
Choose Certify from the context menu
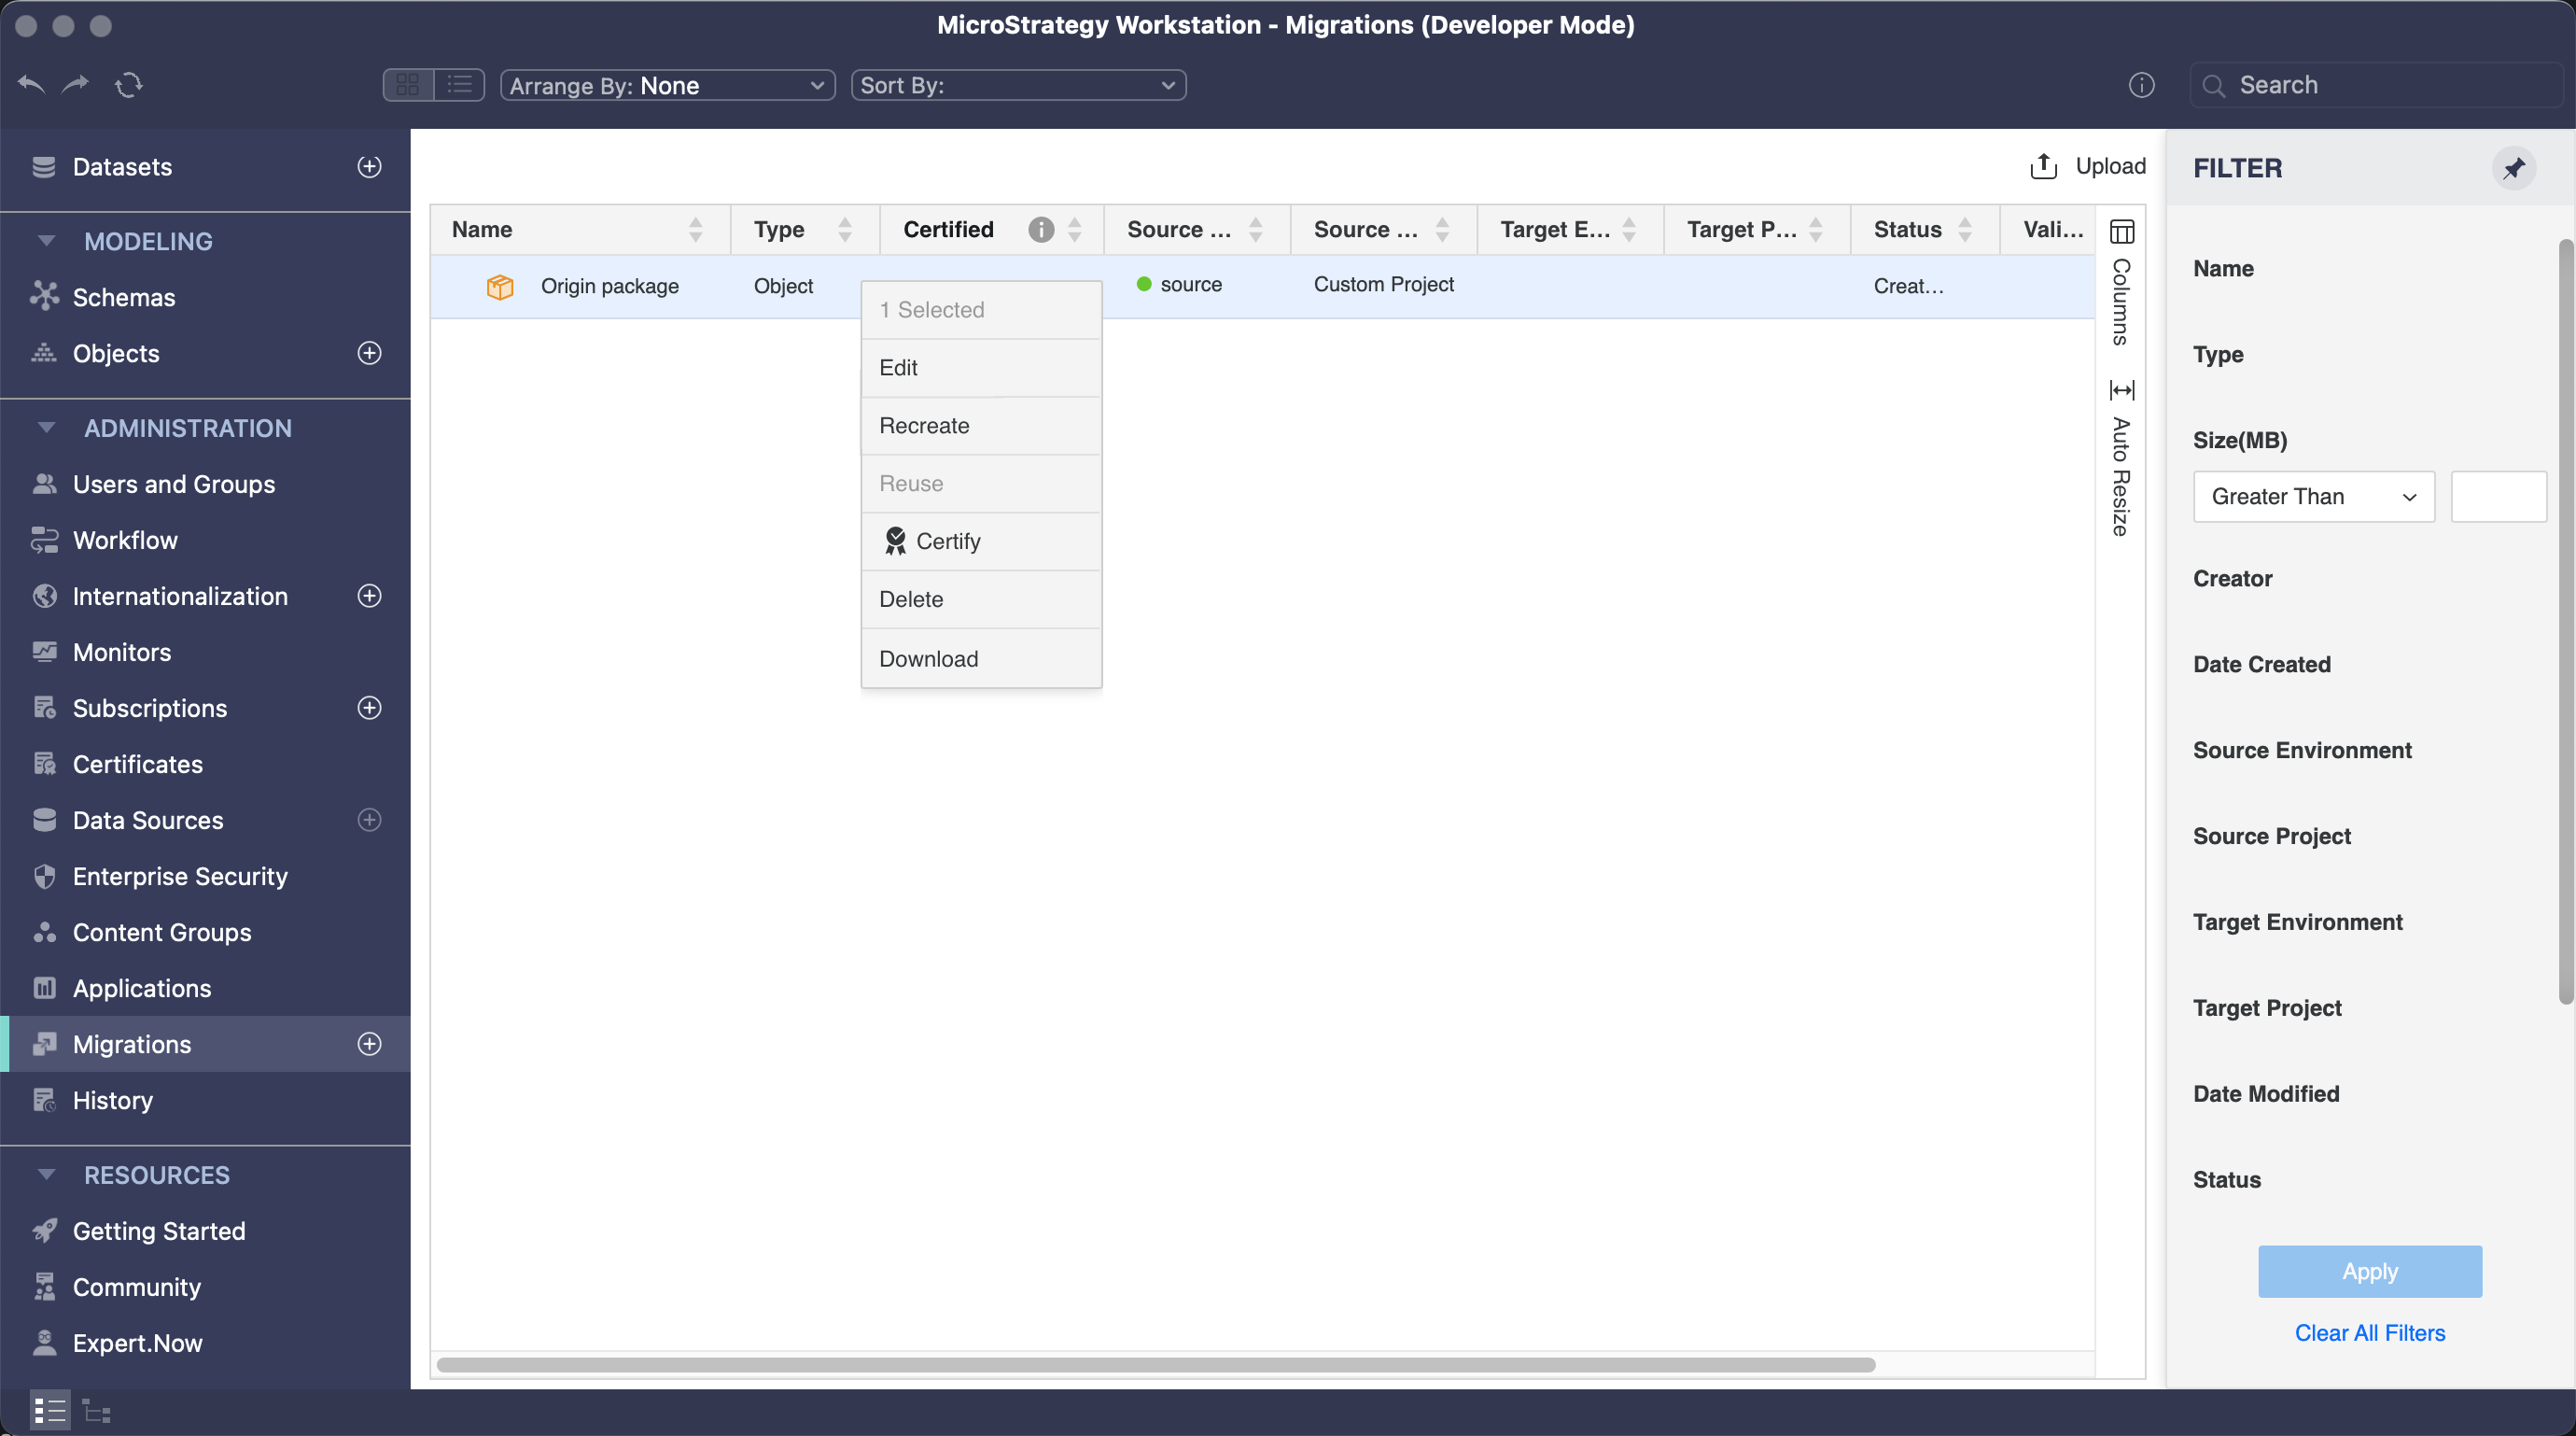click(947, 542)
